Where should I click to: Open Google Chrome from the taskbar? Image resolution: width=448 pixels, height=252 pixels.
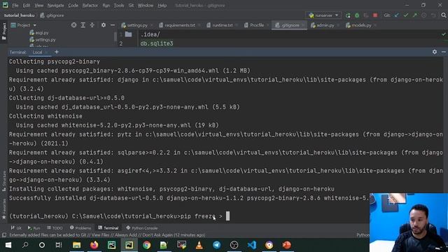pyautogui.click(x=146, y=245)
